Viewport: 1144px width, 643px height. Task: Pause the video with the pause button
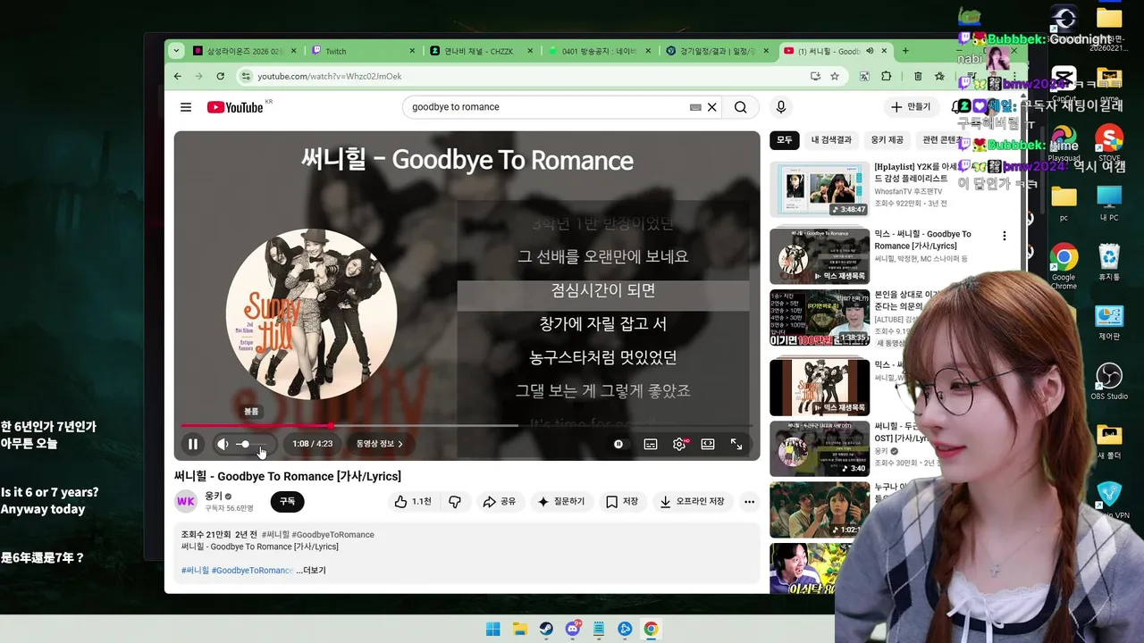coord(193,444)
